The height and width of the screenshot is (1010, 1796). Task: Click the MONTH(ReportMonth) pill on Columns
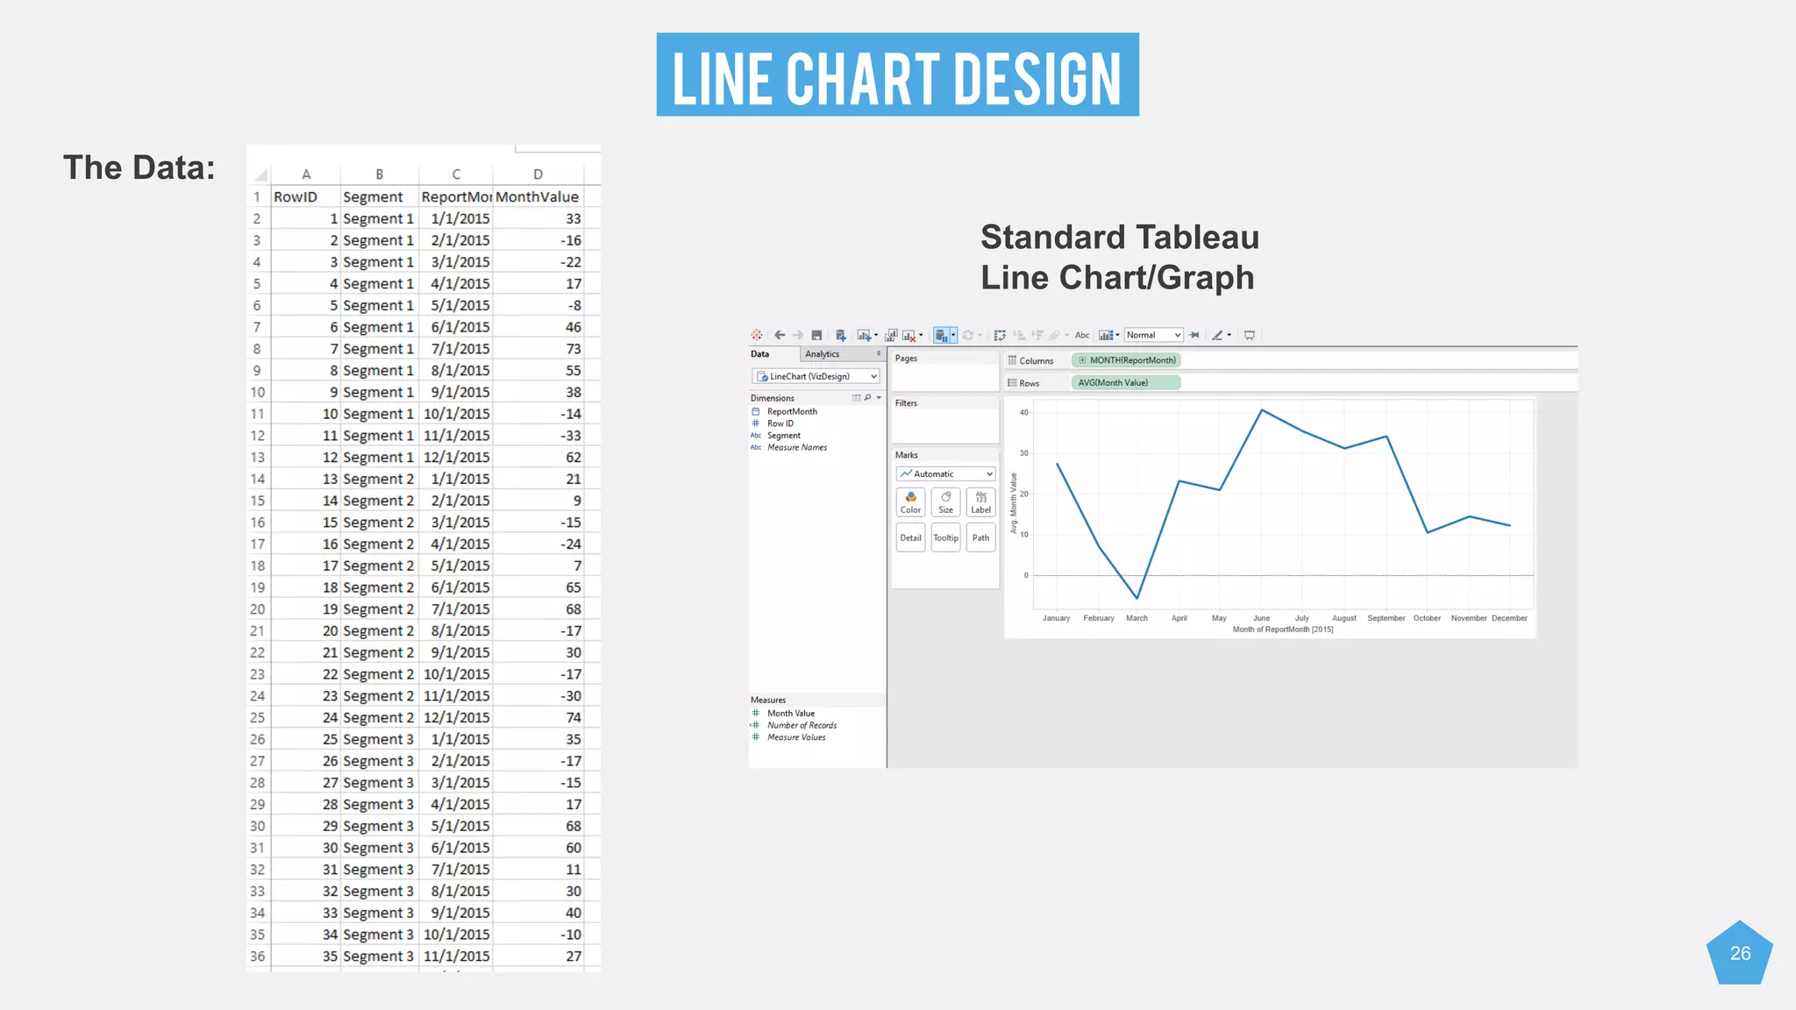coord(1126,360)
